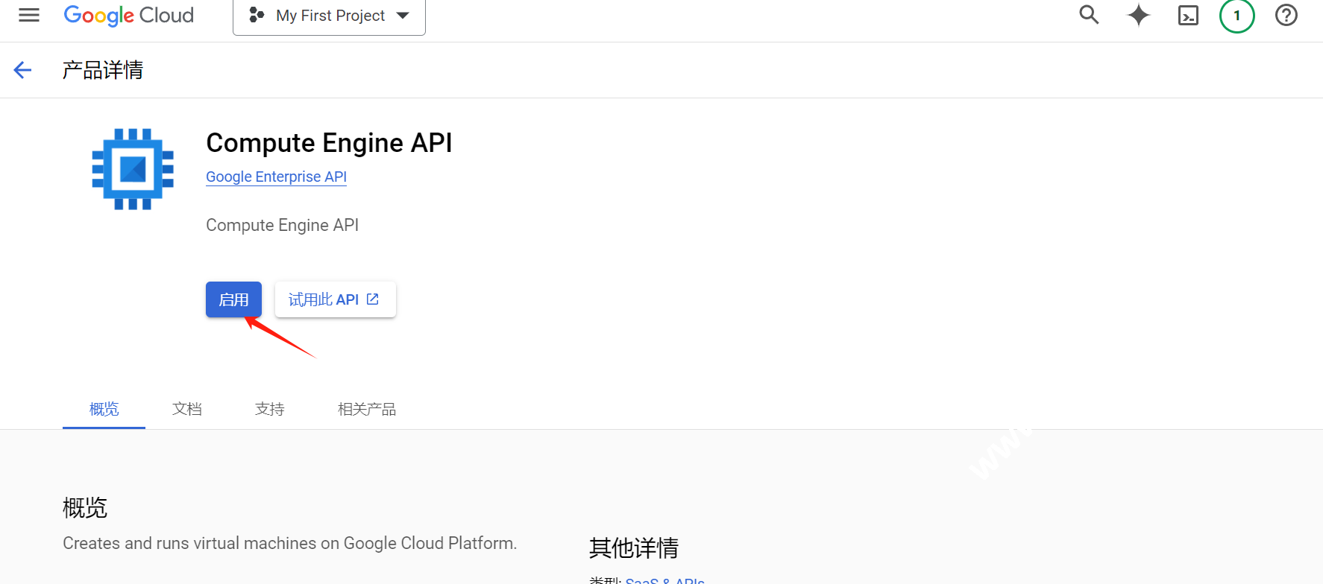
Task: Go back using the blue arrow
Action: (x=23, y=70)
